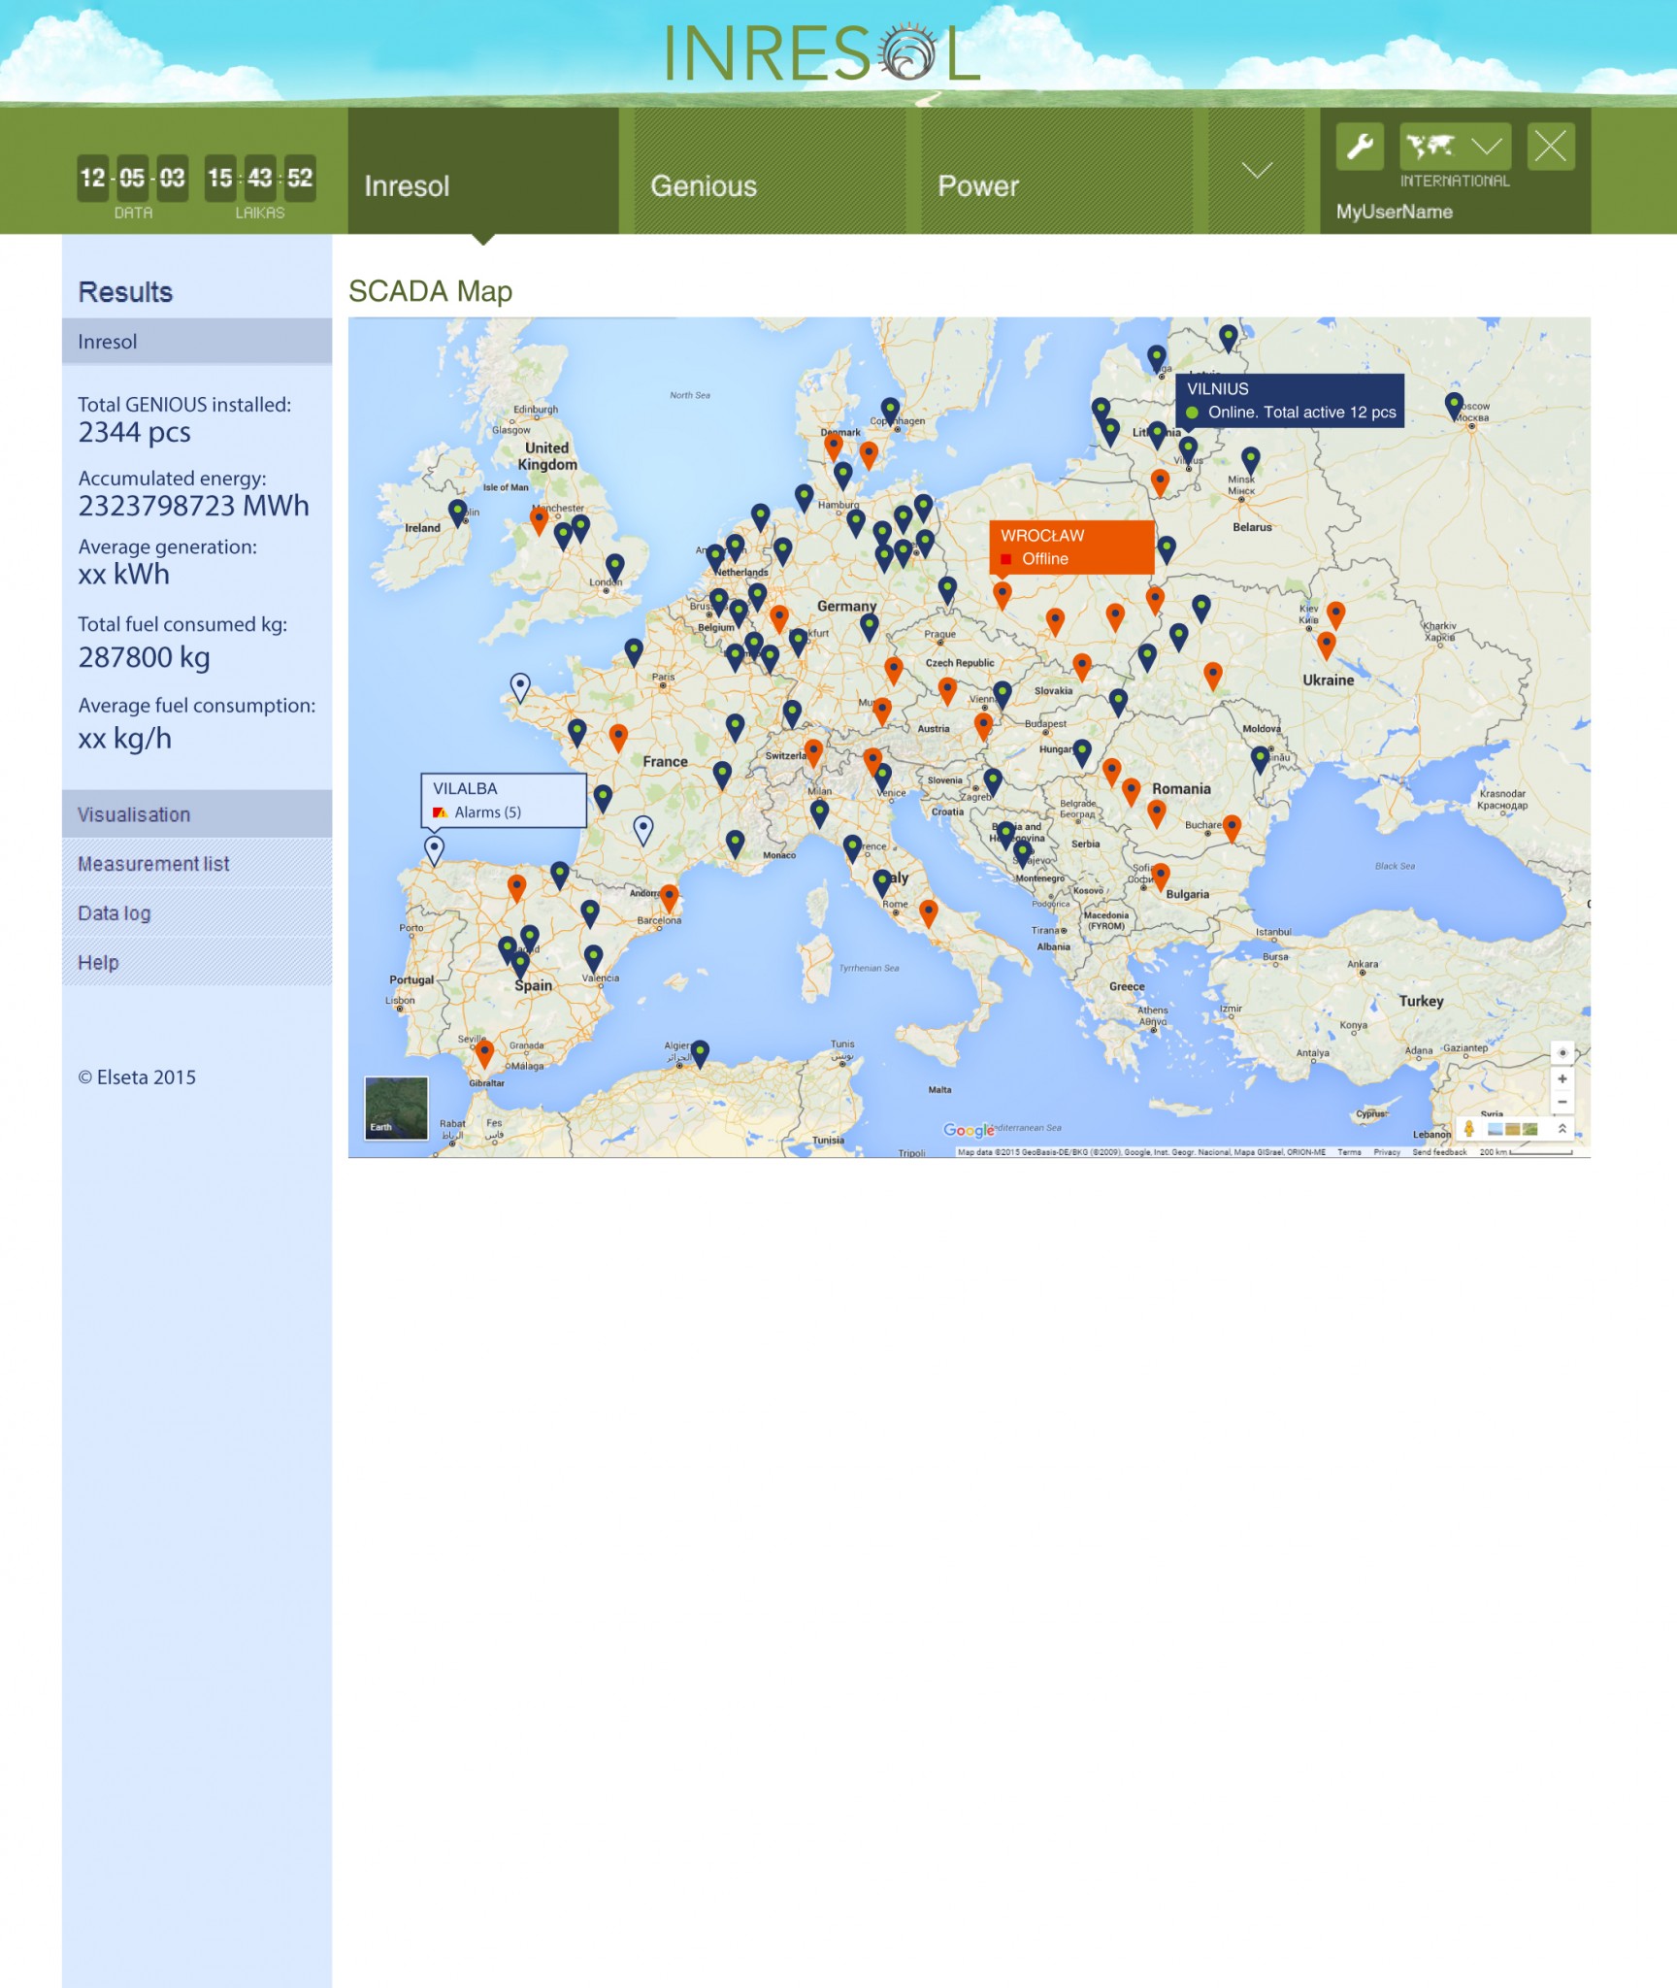Image resolution: width=1677 pixels, height=1988 pixels.
Task: Click the Send feedback link on map
Action: point(1439,1152)
